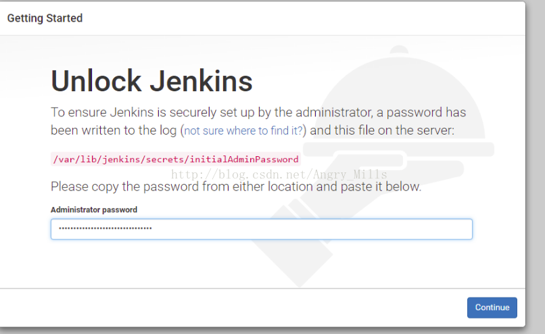Click the blog.csdn.net watermark URL text
Image resolution: width=545 pixels, height=334 pixels.
click(x=279, y=174)
